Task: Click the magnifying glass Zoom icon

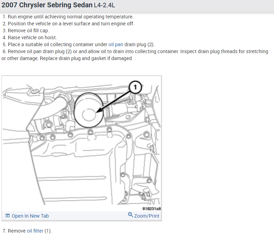Action: 130,215
